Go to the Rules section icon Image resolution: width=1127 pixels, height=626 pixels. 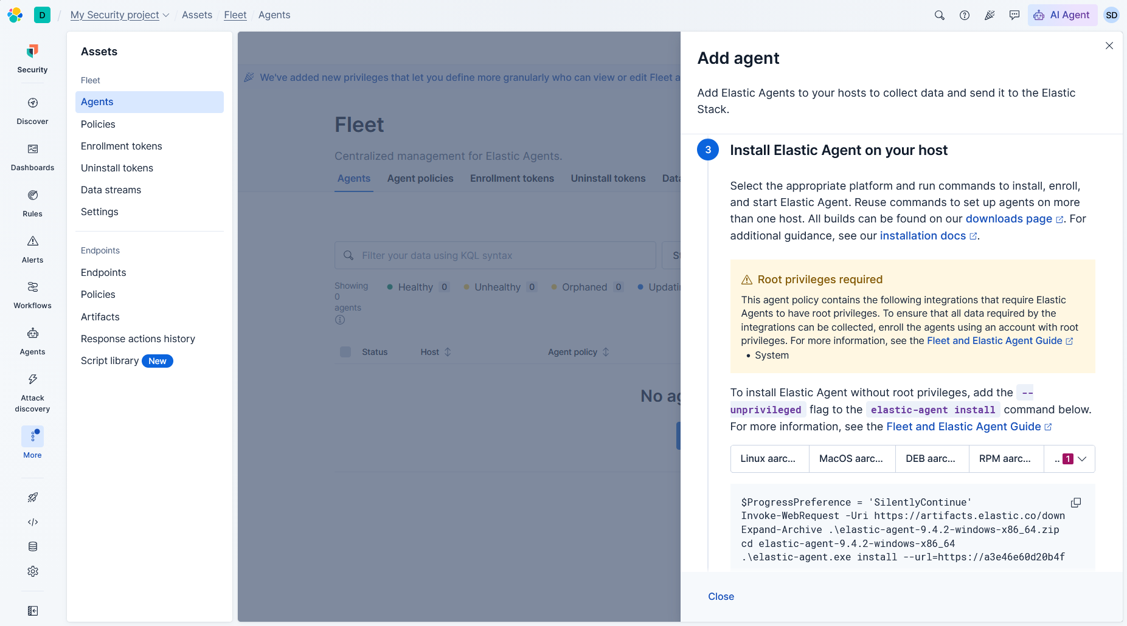33,204
